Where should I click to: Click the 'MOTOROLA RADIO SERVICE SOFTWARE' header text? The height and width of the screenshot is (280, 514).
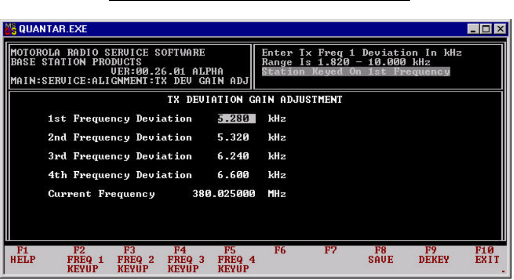108,52
